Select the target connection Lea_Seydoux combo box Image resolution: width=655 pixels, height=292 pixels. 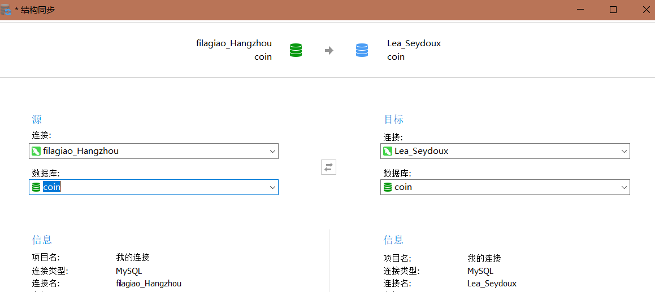coord(505,151)
